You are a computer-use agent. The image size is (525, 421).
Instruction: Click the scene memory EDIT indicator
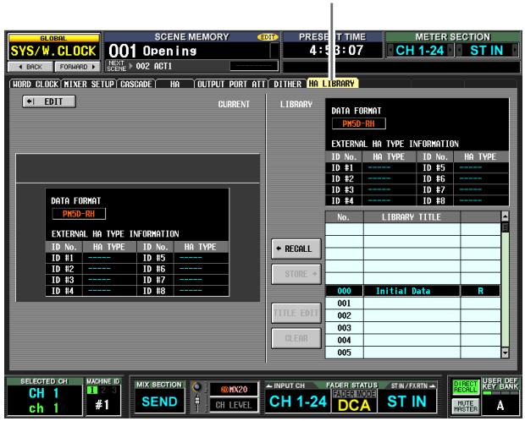(268, 37)
